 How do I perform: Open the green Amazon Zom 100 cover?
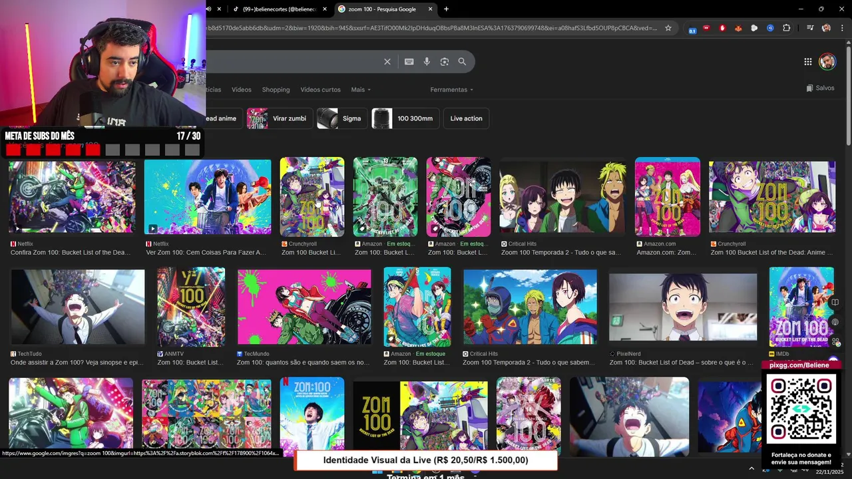coord(385,197)
